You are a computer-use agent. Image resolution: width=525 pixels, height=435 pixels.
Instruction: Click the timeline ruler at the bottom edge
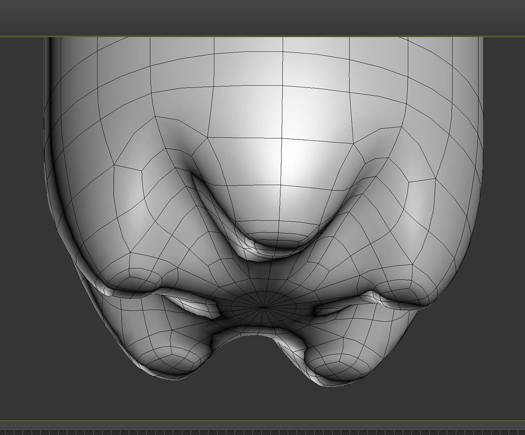click(262, 433)
